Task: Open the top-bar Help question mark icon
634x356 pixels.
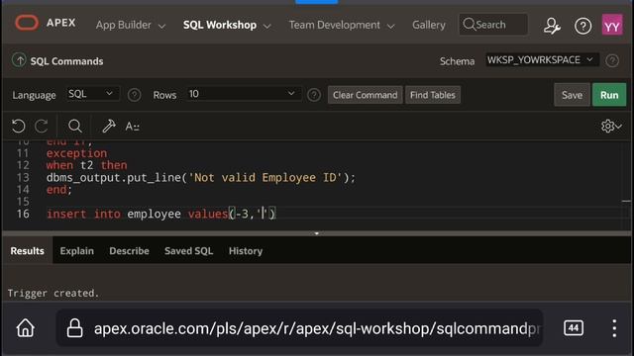Action: (582, 27)
